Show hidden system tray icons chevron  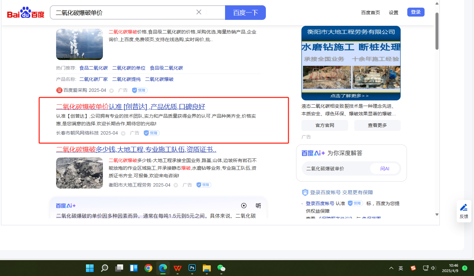(x=391, y=268)
